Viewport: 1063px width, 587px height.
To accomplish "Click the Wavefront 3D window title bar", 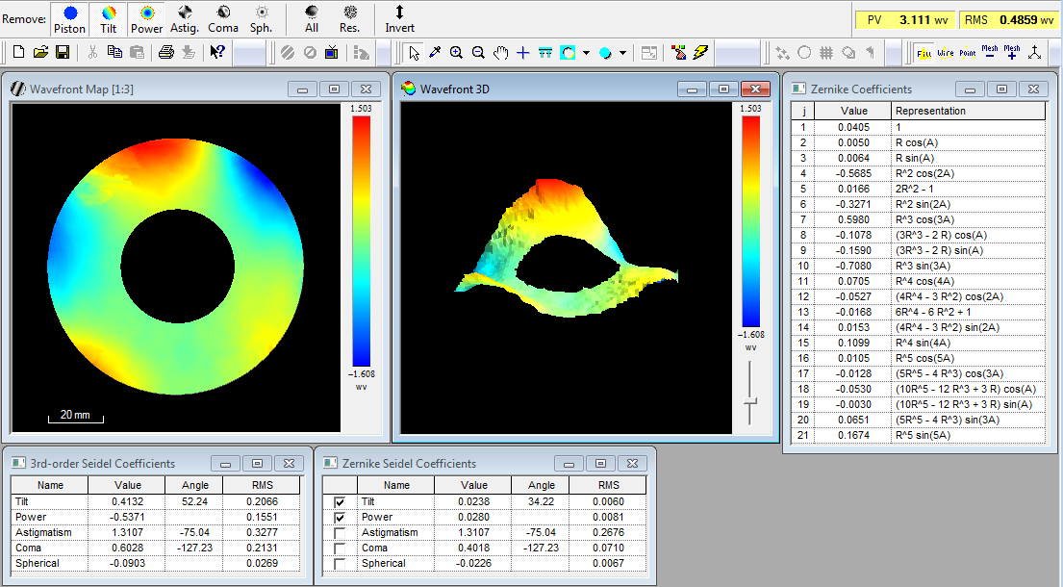I will (x=587, y=89).
